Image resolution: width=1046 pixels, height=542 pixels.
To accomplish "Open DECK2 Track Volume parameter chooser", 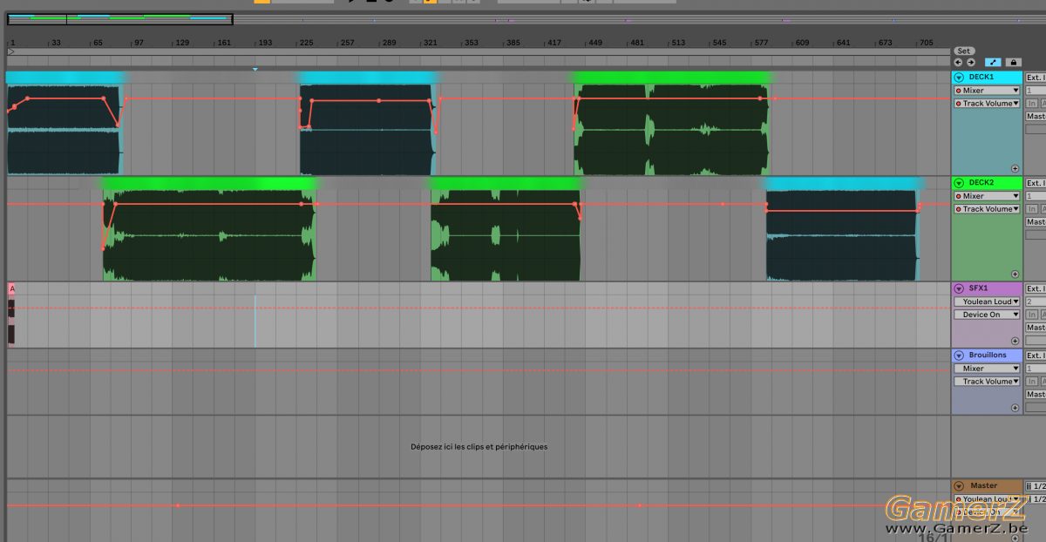I will [x=986, y=209].
